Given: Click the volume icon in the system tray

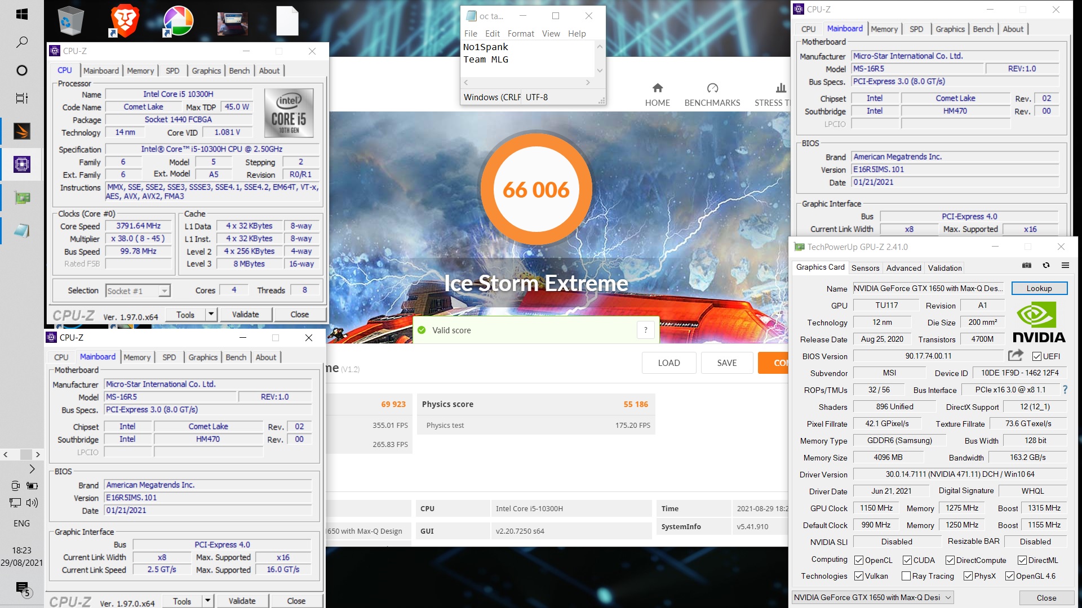Looking at the screenshot, I should pos(32,503).
